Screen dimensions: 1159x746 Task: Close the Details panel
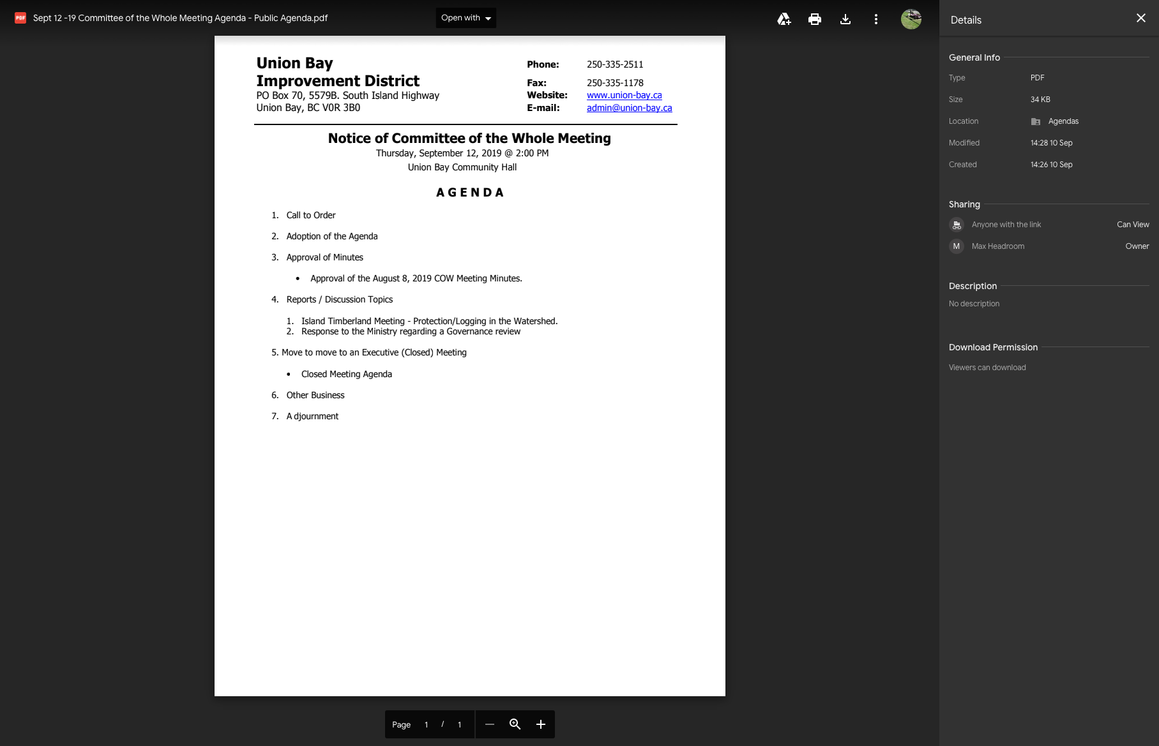(1140, 19)
